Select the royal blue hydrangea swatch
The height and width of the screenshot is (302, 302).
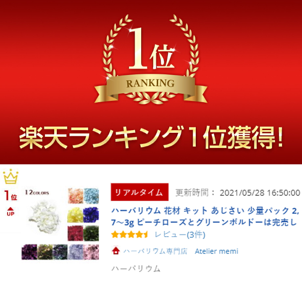tap(91, 215)
